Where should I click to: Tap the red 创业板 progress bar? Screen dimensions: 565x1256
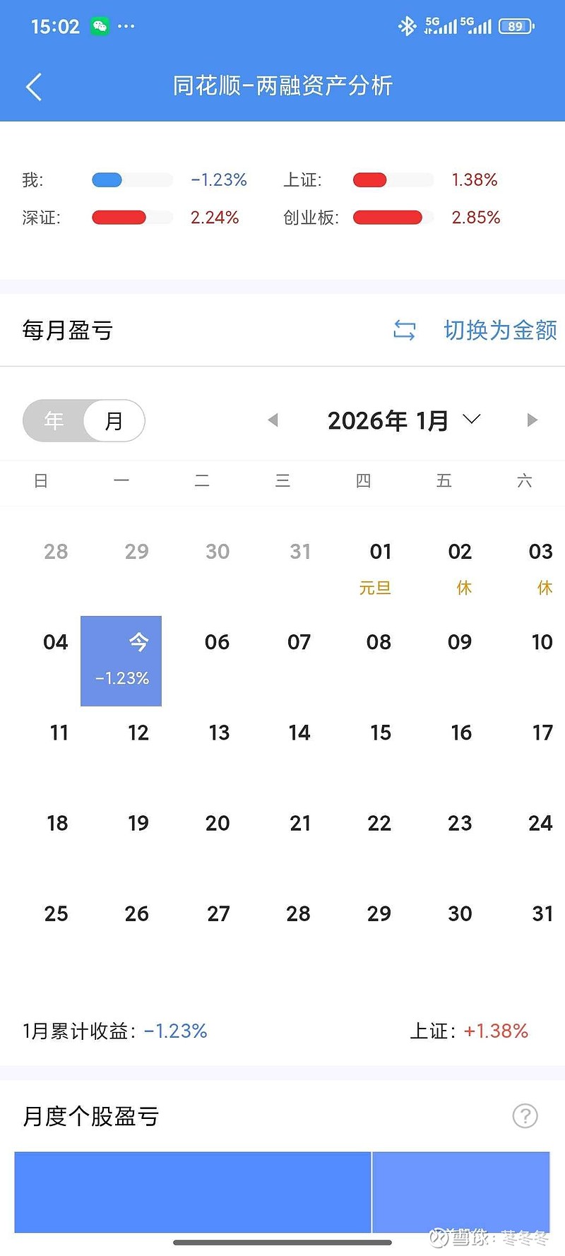coord(388,218)
